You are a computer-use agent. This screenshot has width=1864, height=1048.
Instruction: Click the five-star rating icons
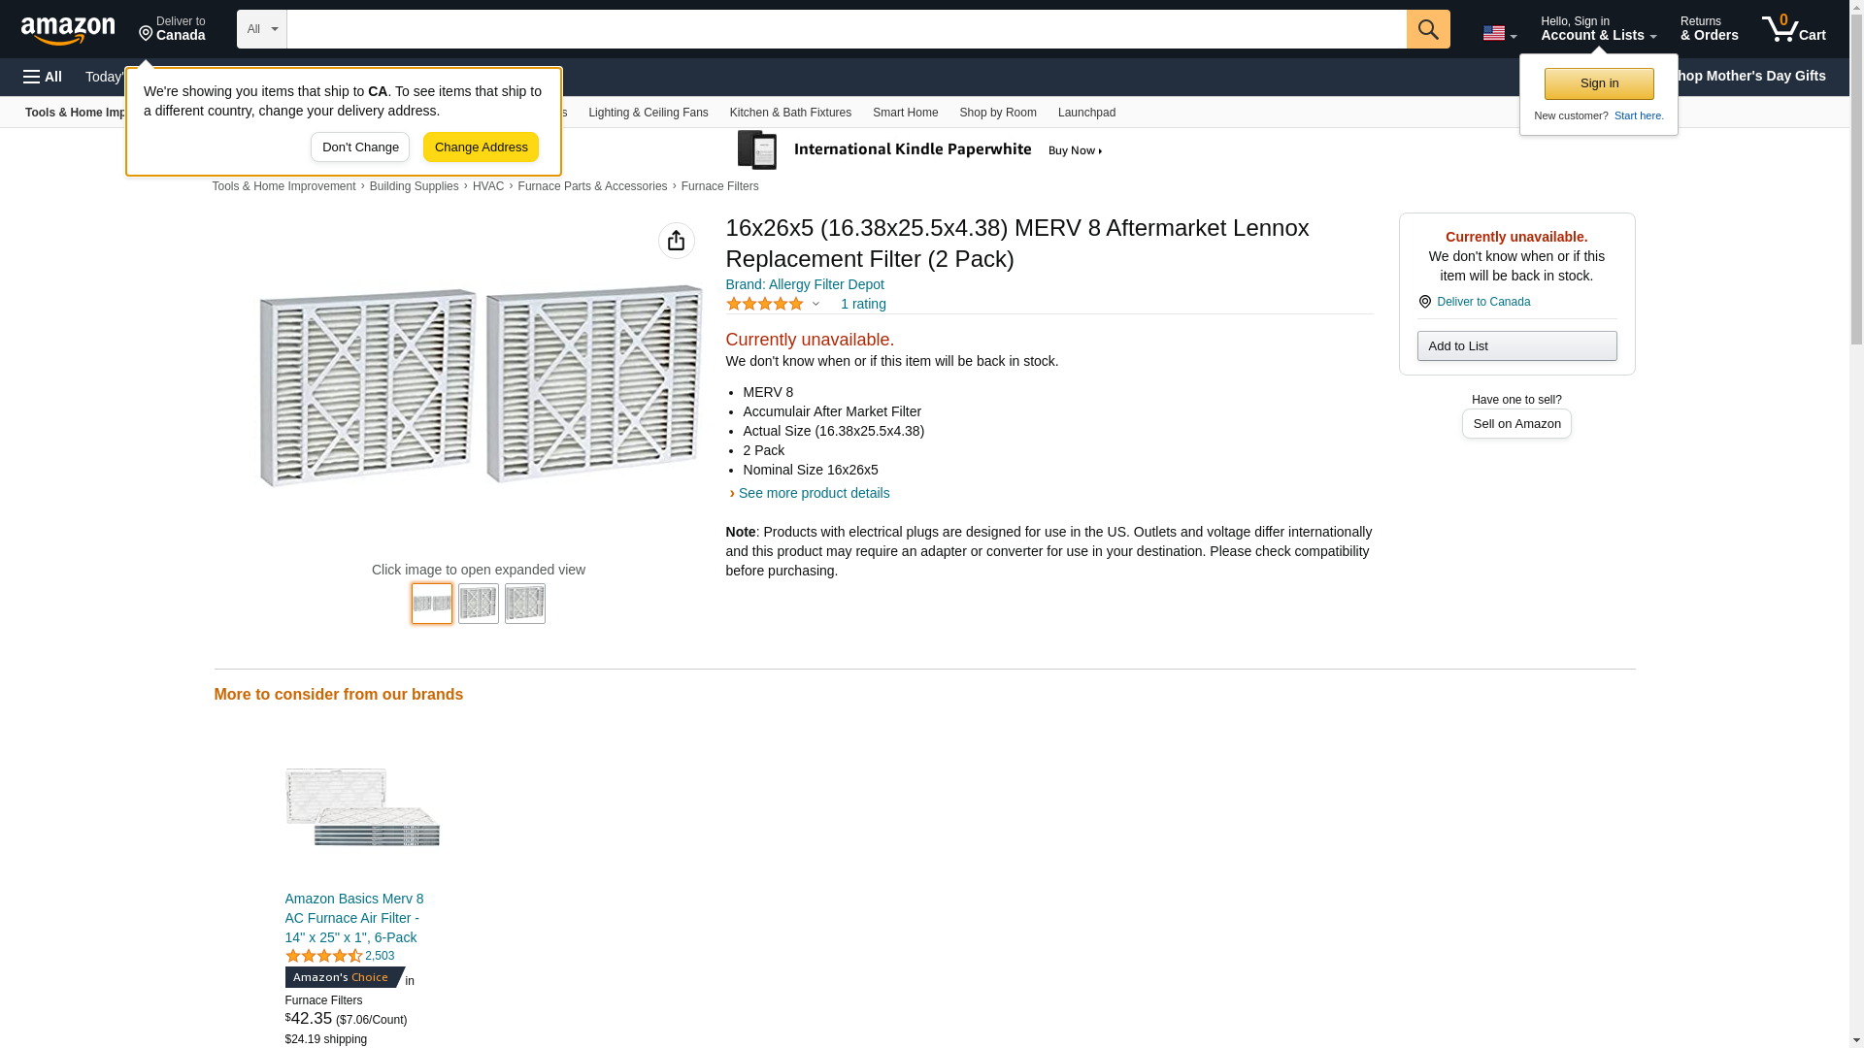765,304
